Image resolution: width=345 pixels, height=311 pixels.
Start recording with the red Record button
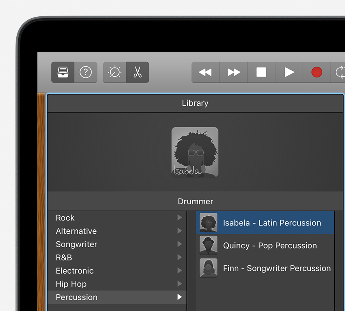point(317,72)
